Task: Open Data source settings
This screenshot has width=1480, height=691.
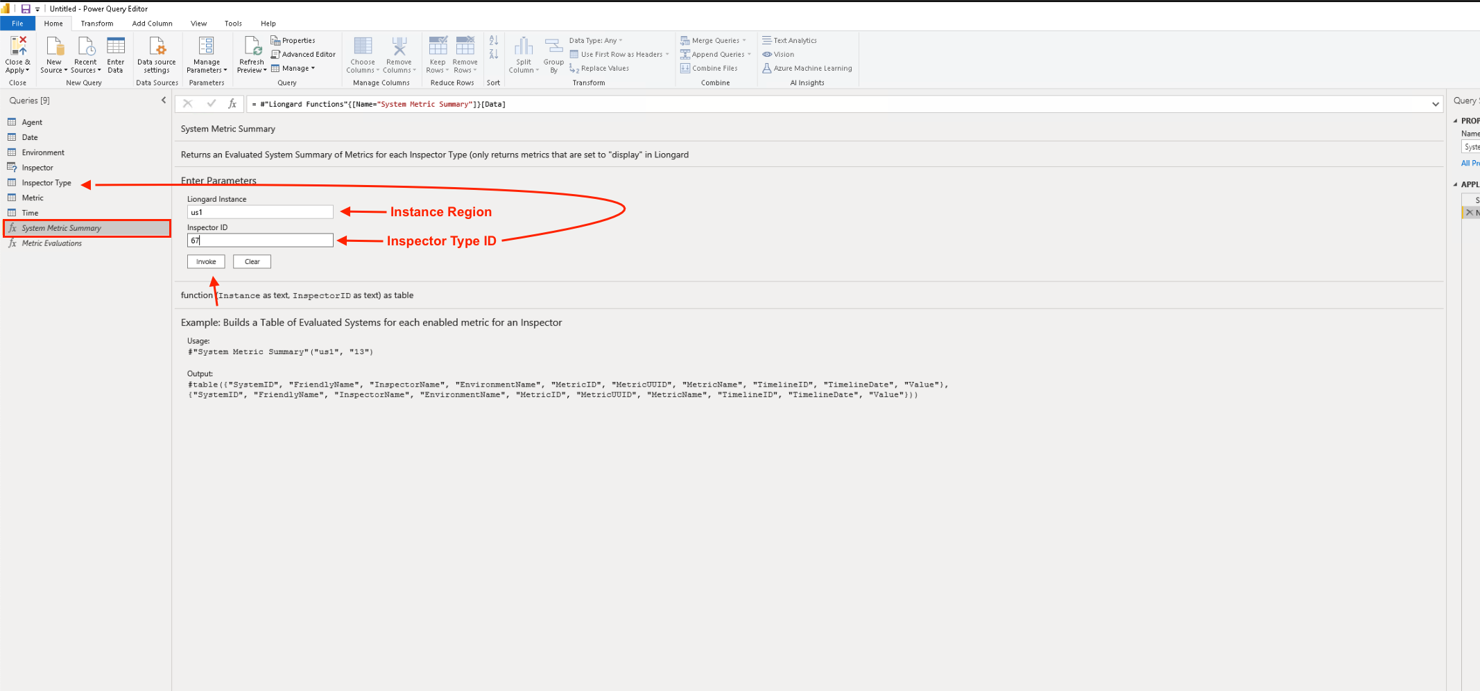Action: click(x=157, y=55)
